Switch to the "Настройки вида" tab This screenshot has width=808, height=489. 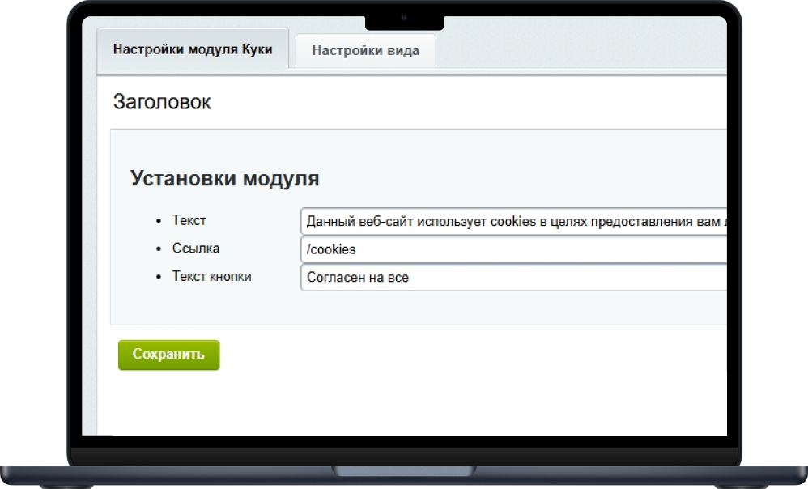366,50
